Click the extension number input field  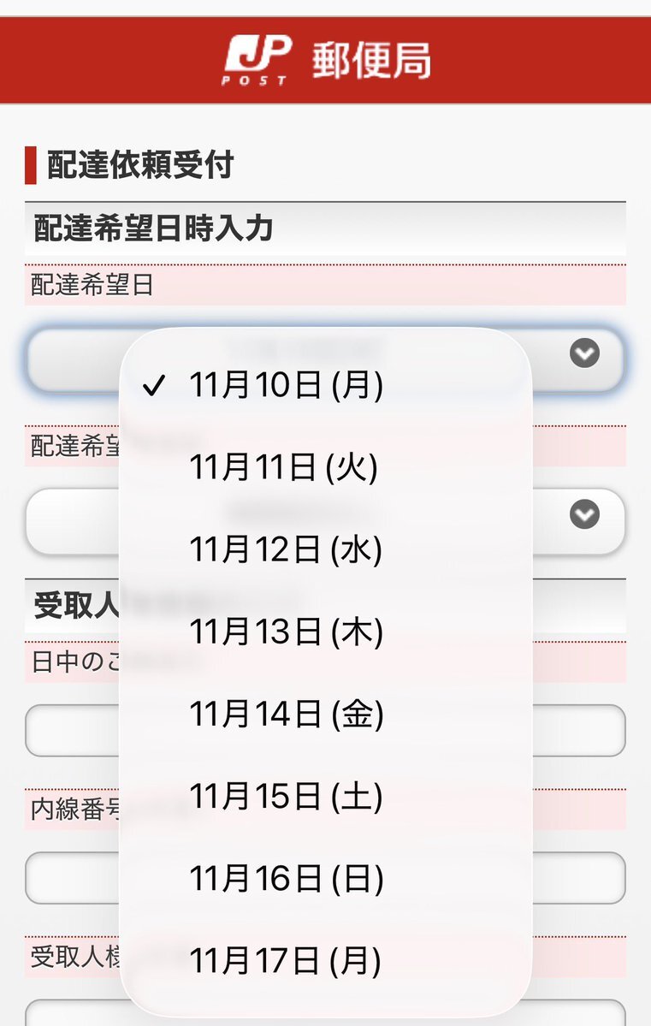582,877
